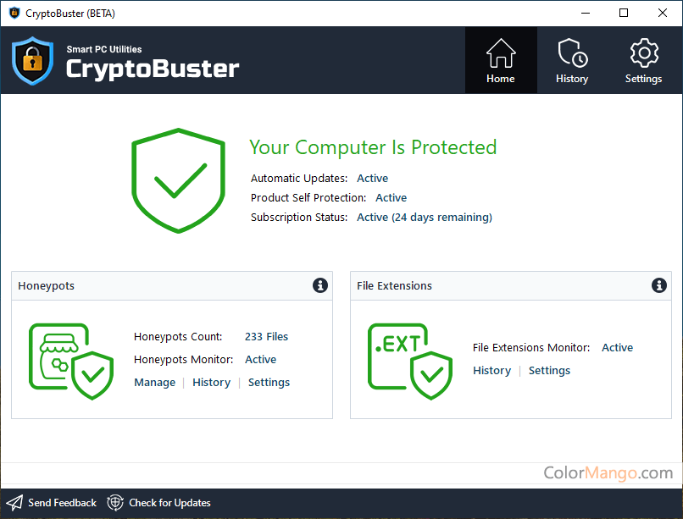
Task: Open History link in File Extensions panel
Action: [x=491, y=371]
